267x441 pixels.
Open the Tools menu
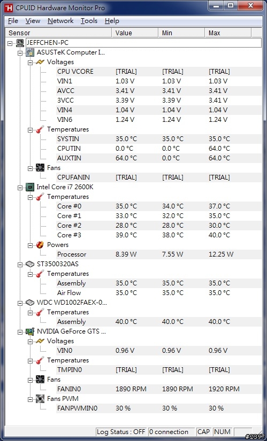(x=89, y=21)
